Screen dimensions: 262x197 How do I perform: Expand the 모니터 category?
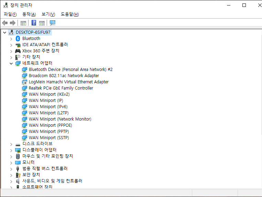coord(11,163)
